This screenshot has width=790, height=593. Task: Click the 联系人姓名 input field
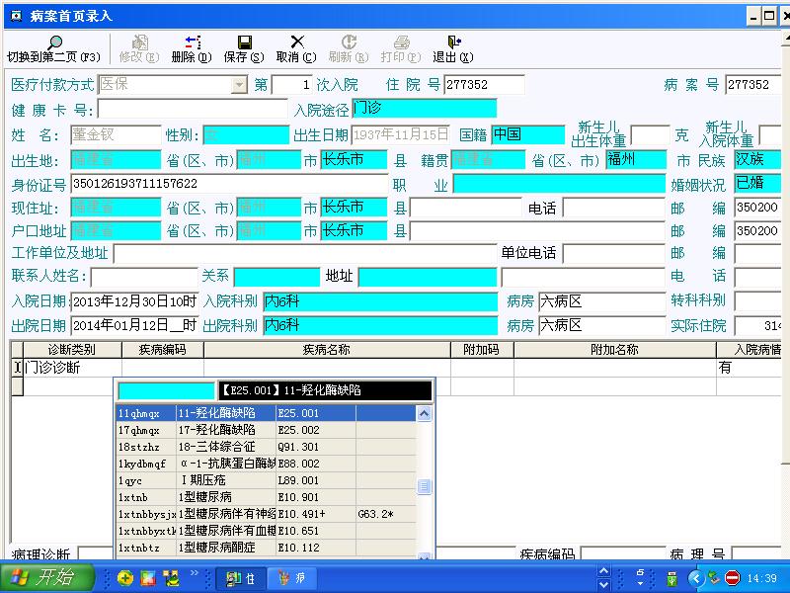[144, 277]
